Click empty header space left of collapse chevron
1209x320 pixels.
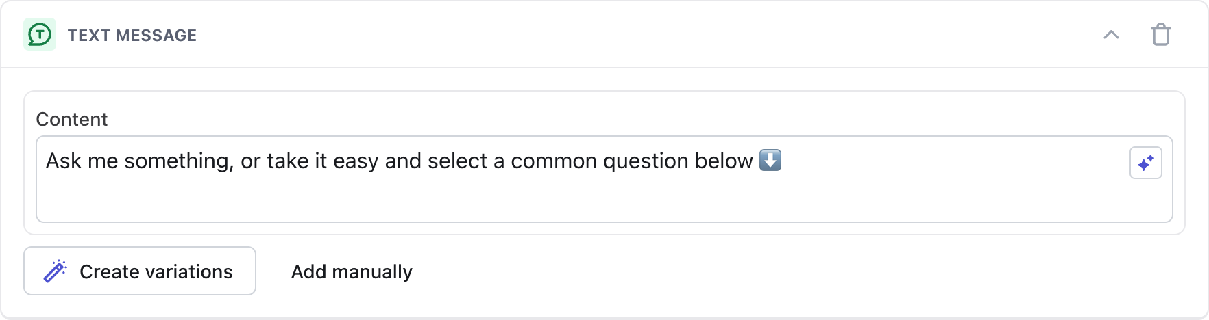[685, 35]
